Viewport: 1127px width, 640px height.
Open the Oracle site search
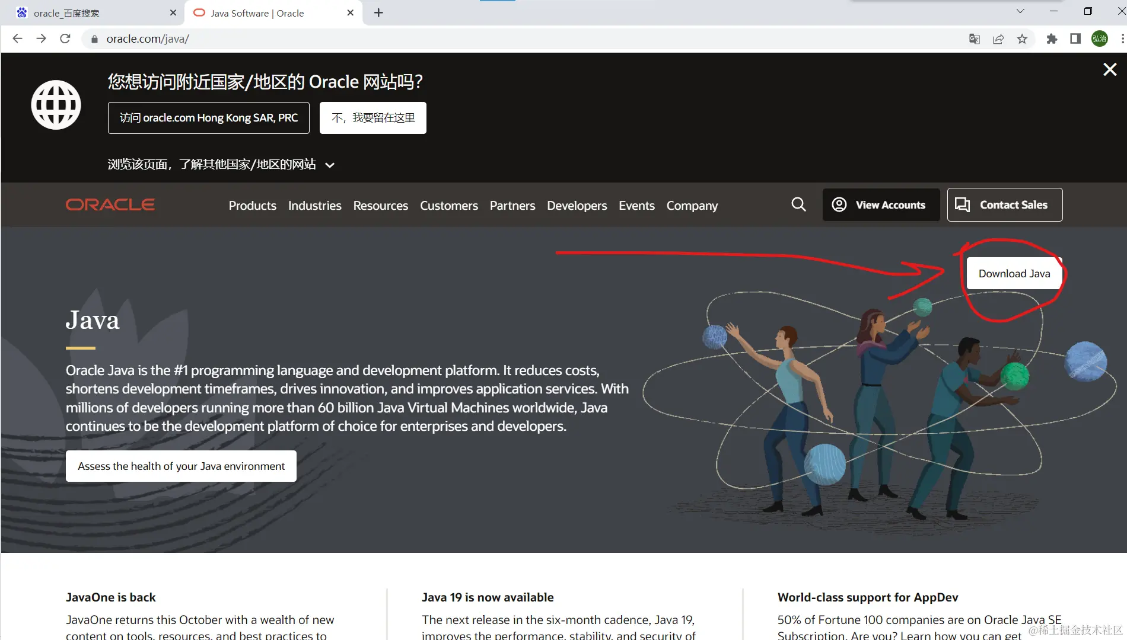click(799, 204)
